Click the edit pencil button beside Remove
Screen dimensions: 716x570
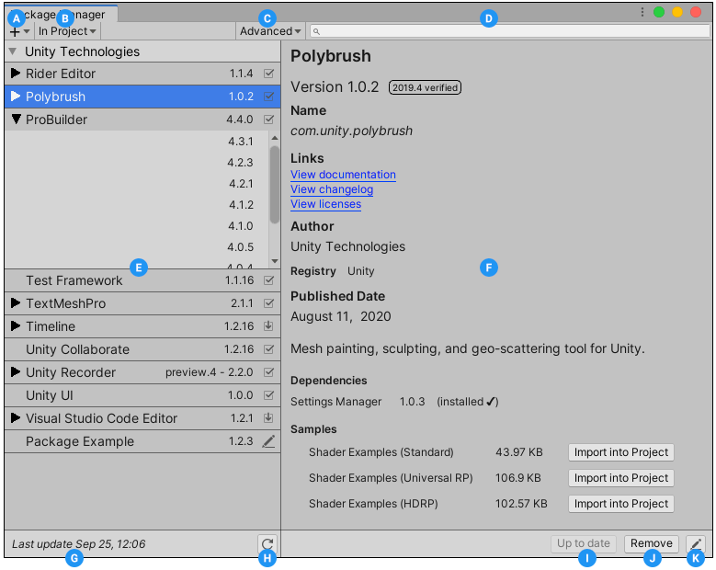(x=696, y=543)
